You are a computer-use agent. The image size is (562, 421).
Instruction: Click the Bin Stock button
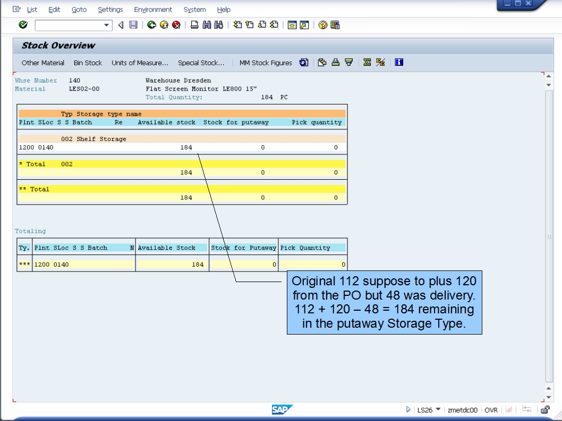[88, 63]
